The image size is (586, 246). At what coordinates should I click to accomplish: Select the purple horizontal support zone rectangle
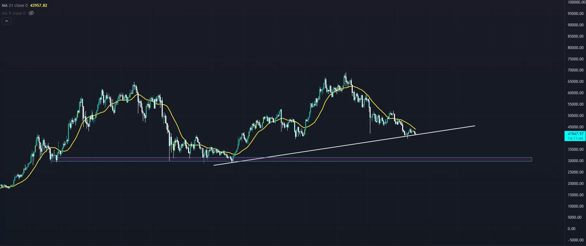pyautogui.click(x=292, y=160)
